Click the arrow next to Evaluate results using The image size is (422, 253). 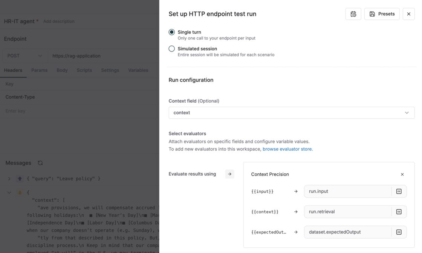229,174
